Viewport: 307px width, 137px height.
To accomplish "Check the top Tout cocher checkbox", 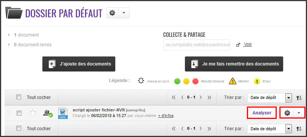I will (19, 97).
